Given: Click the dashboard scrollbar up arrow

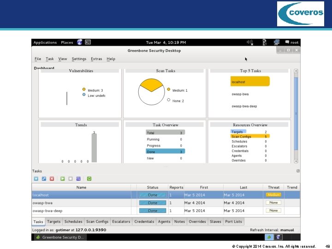Looking at the screenshot, I should 296,71.
